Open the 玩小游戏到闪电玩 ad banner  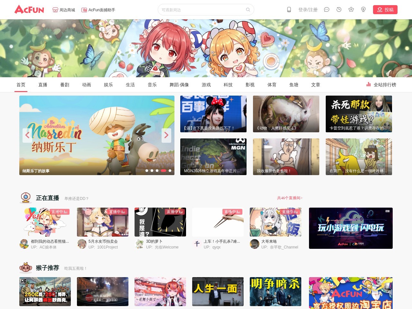351,228
